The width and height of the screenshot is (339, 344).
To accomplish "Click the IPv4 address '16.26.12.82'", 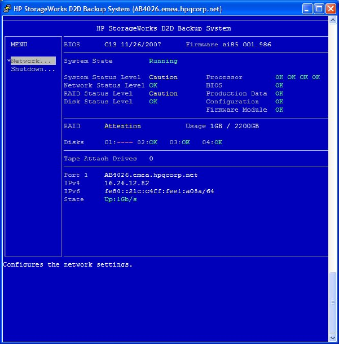I will 127,183.
